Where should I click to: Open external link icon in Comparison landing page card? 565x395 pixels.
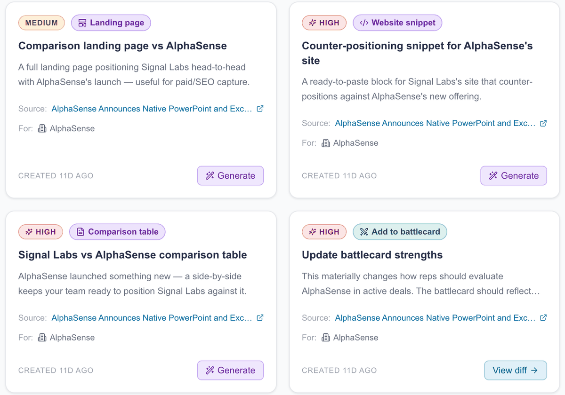(x=260, y=109)
